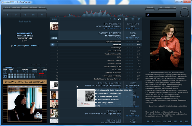
Task: Switch to the ESP tab
Action: [x=159, y=122]
